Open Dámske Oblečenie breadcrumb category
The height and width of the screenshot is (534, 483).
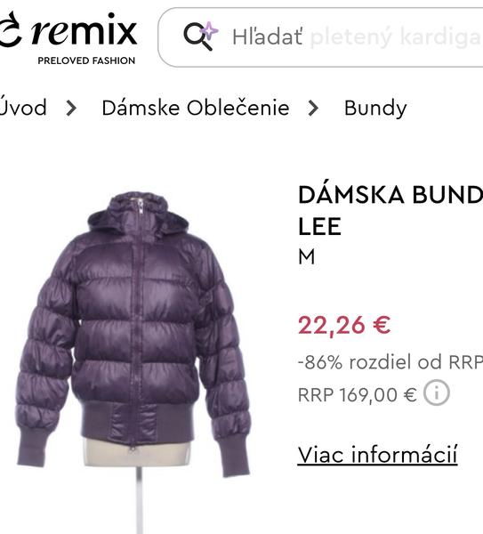coord(196,109)
